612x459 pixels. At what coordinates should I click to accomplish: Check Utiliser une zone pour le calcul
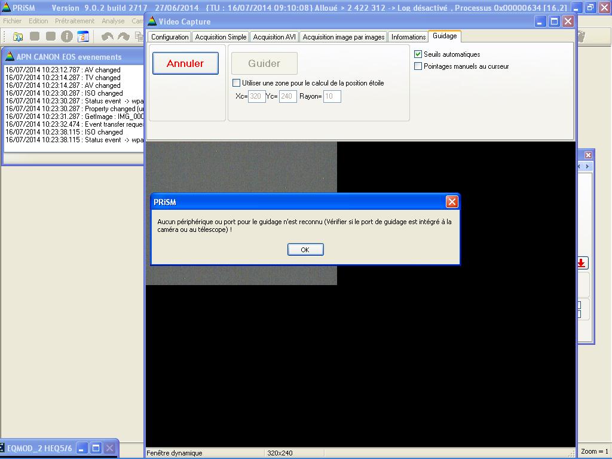click(x=237, y=83)
